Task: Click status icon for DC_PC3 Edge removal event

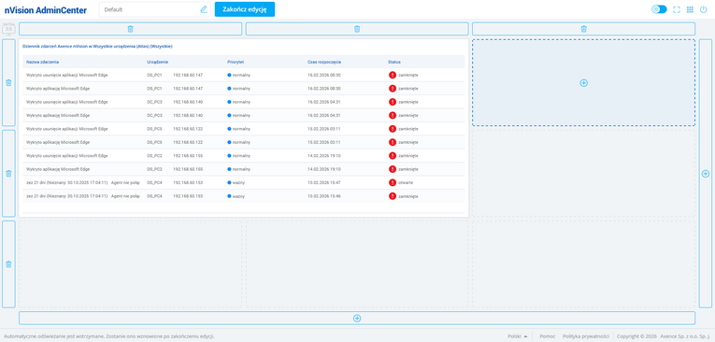Action: click(x=393, y=102)
